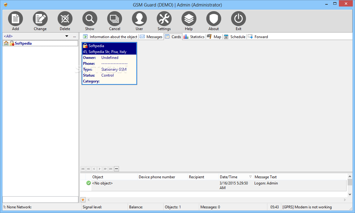
Task: Click horizontal scrollbar right arrow in messages
Action: click(x=344, y=200)
